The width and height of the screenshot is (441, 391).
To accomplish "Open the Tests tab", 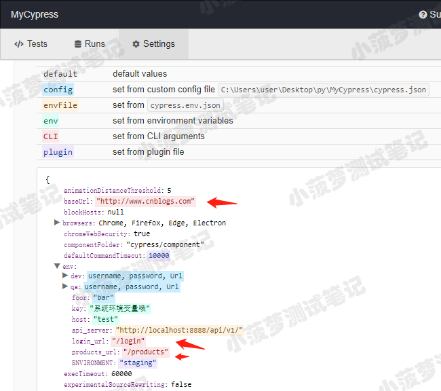I will pos(31,44).
